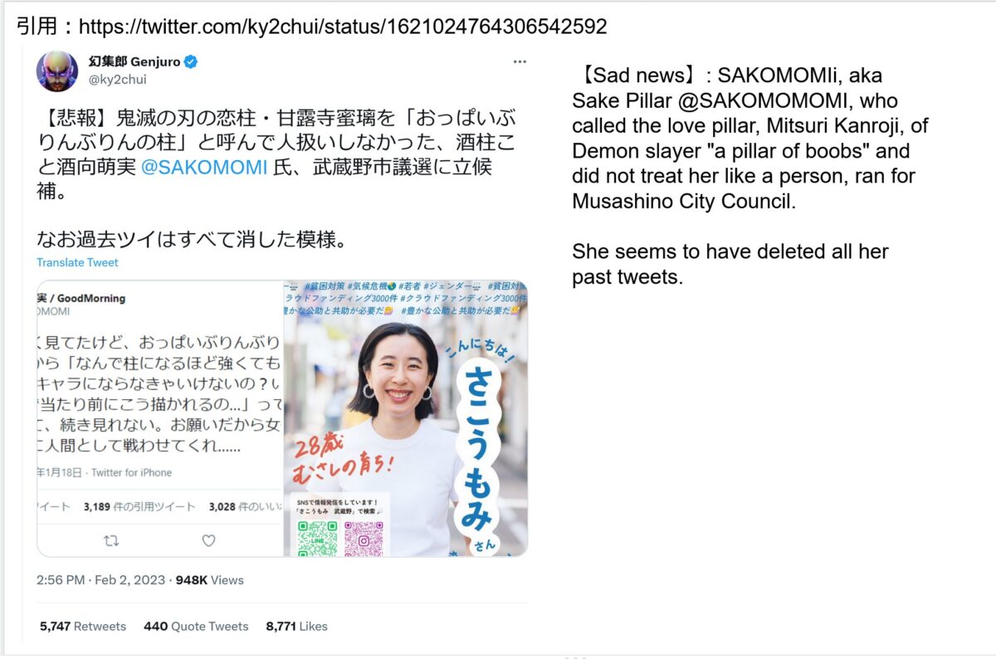View the 5,747 Retweets list
Image resolution: width=996 pixels, height=659 pixels.
pos(83,627)
